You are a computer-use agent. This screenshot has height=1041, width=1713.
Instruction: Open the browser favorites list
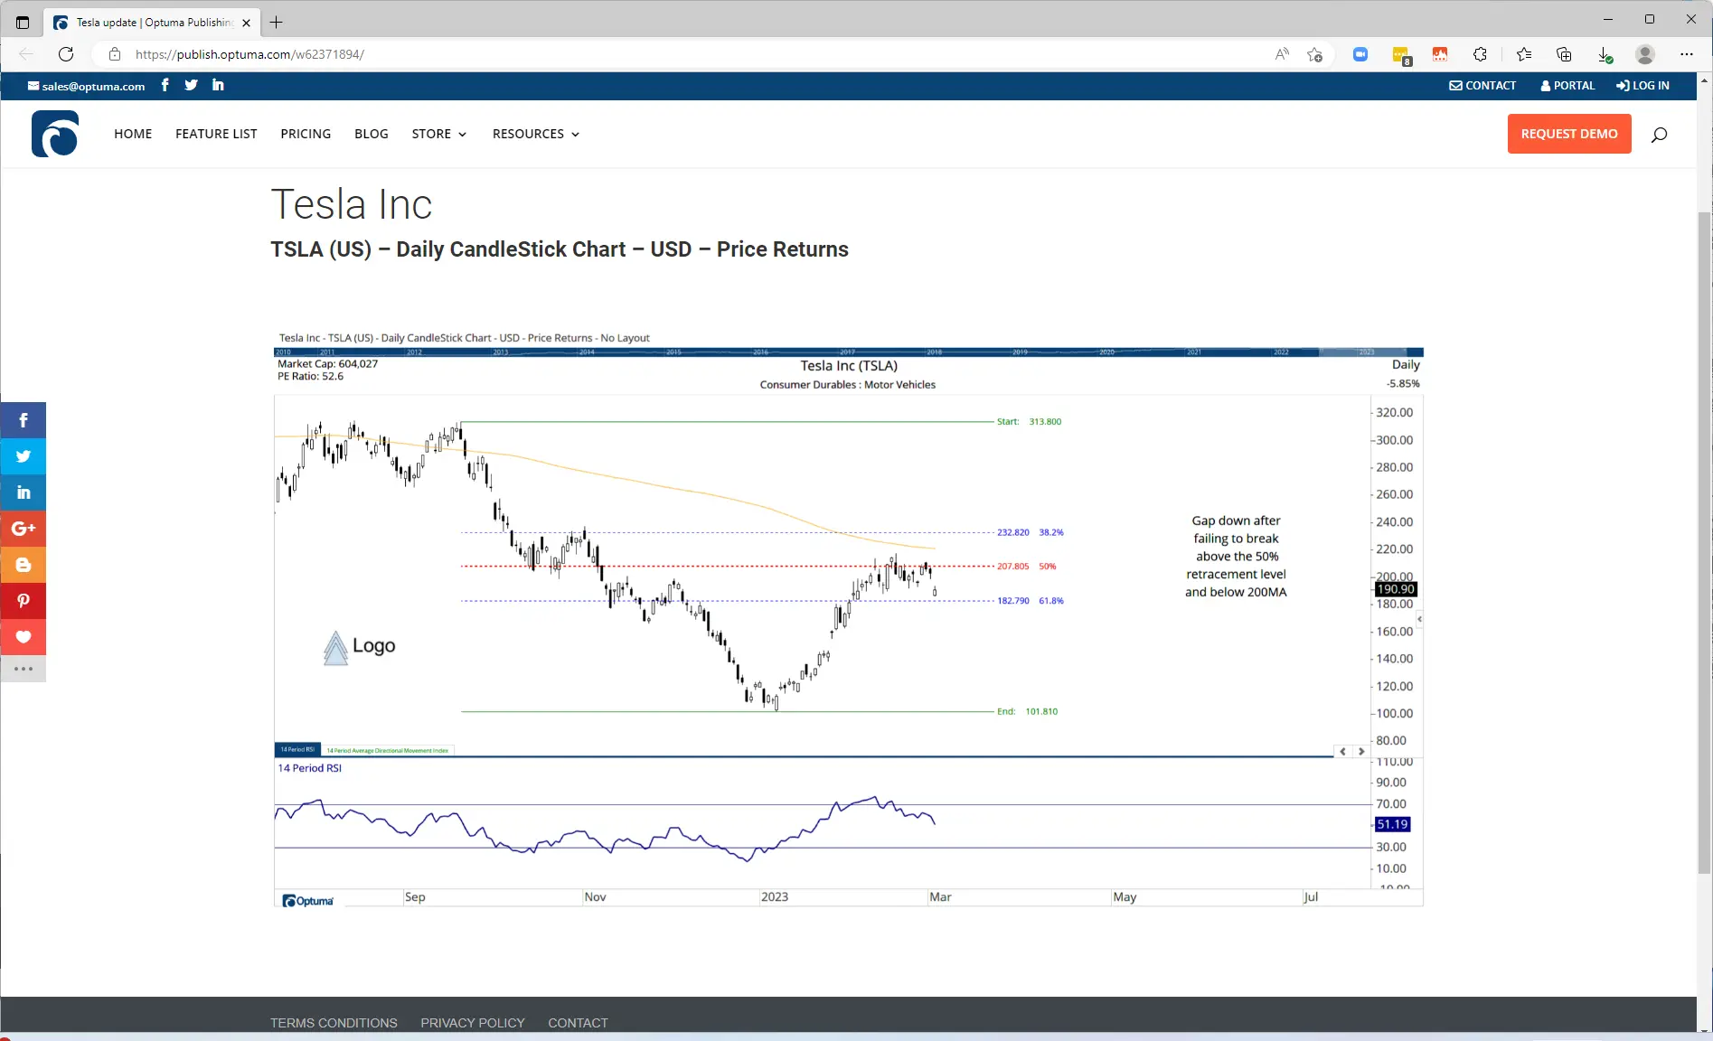pos(1524,54)
